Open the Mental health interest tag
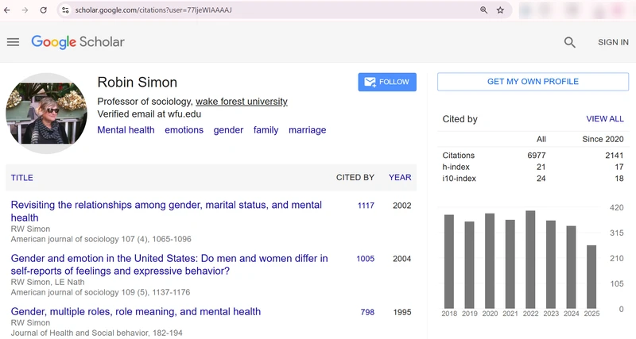Viewport: 636px width, 339px height. coord(126,130)
